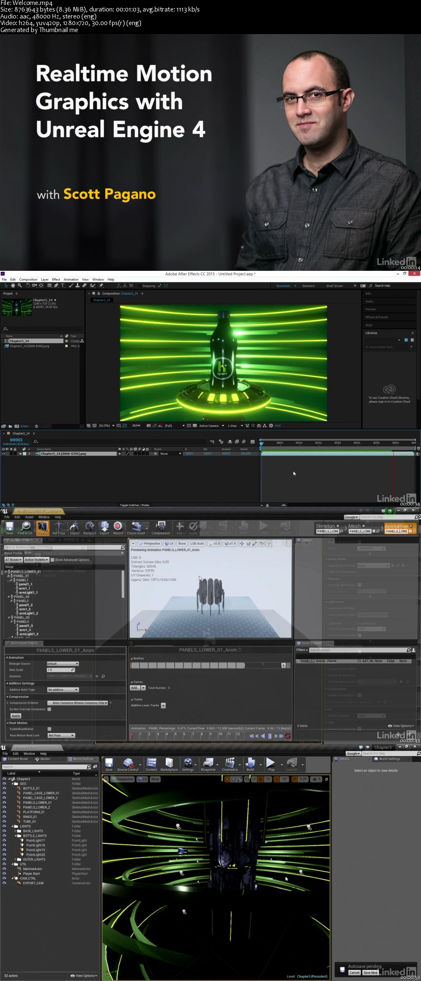This screenshot has width=421, height=981.
Task: Open the Additive Layer Tracks dropdown
Action: pos(163,705)
